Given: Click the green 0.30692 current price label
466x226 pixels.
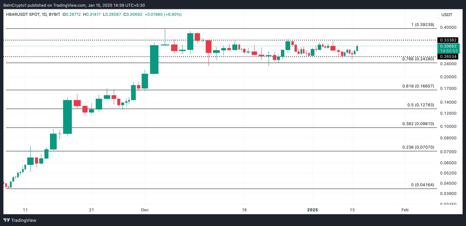Looking at the screenshot, I should pos(449,46).
